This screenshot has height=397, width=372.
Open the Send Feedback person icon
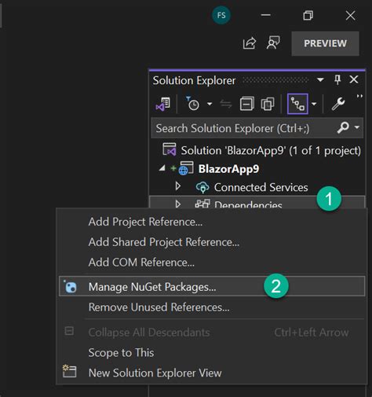(x=273, y=42)
